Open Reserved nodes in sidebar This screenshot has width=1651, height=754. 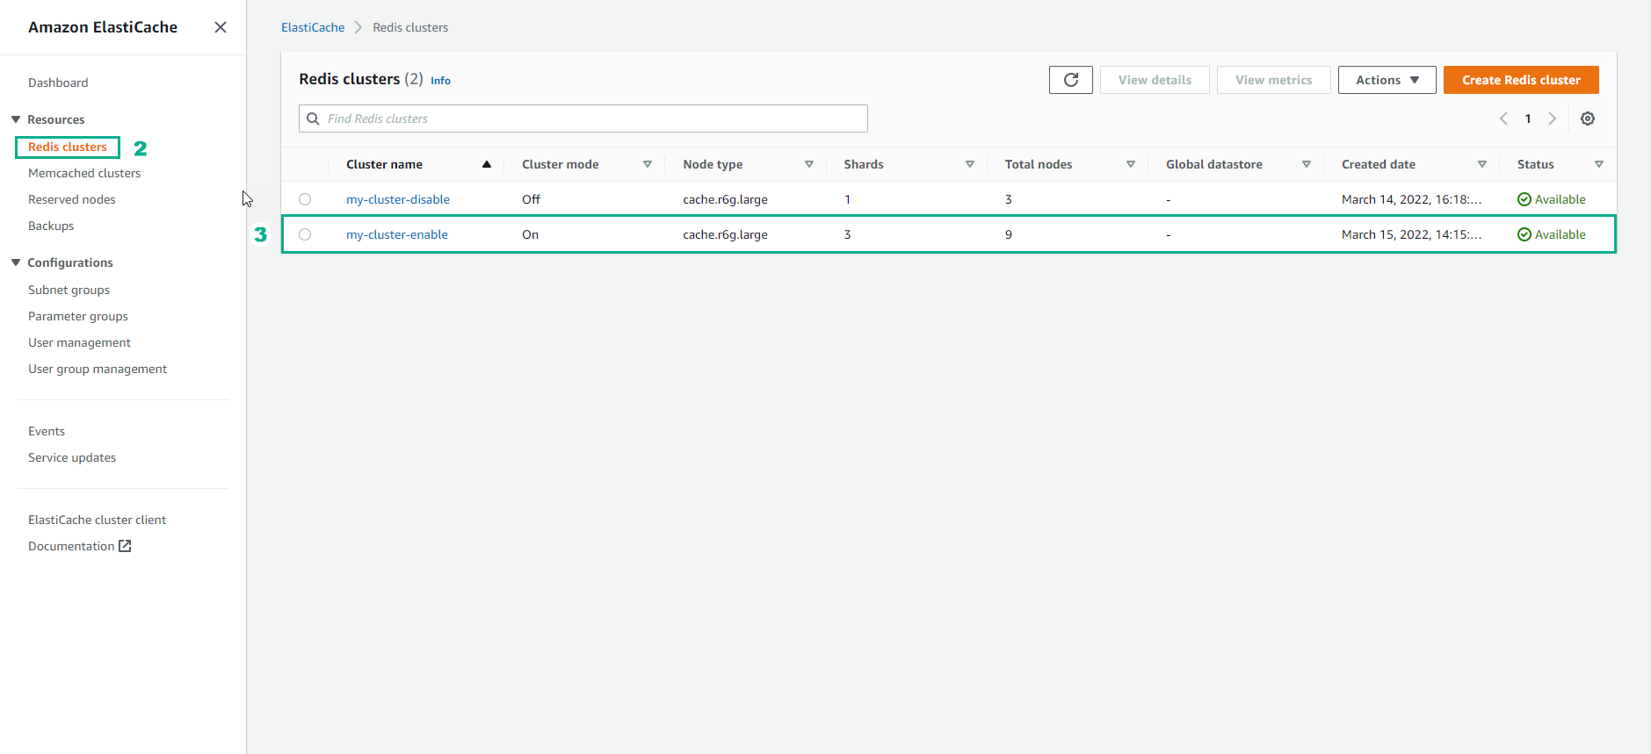(72, 199)
